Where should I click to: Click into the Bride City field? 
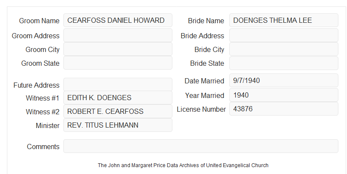click(284, 49)
